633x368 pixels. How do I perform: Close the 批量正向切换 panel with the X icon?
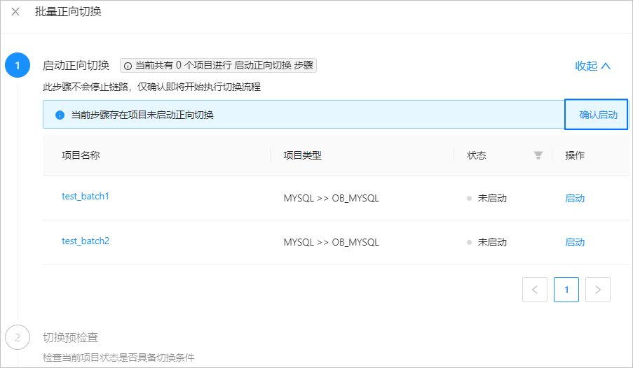click(15, 12)
